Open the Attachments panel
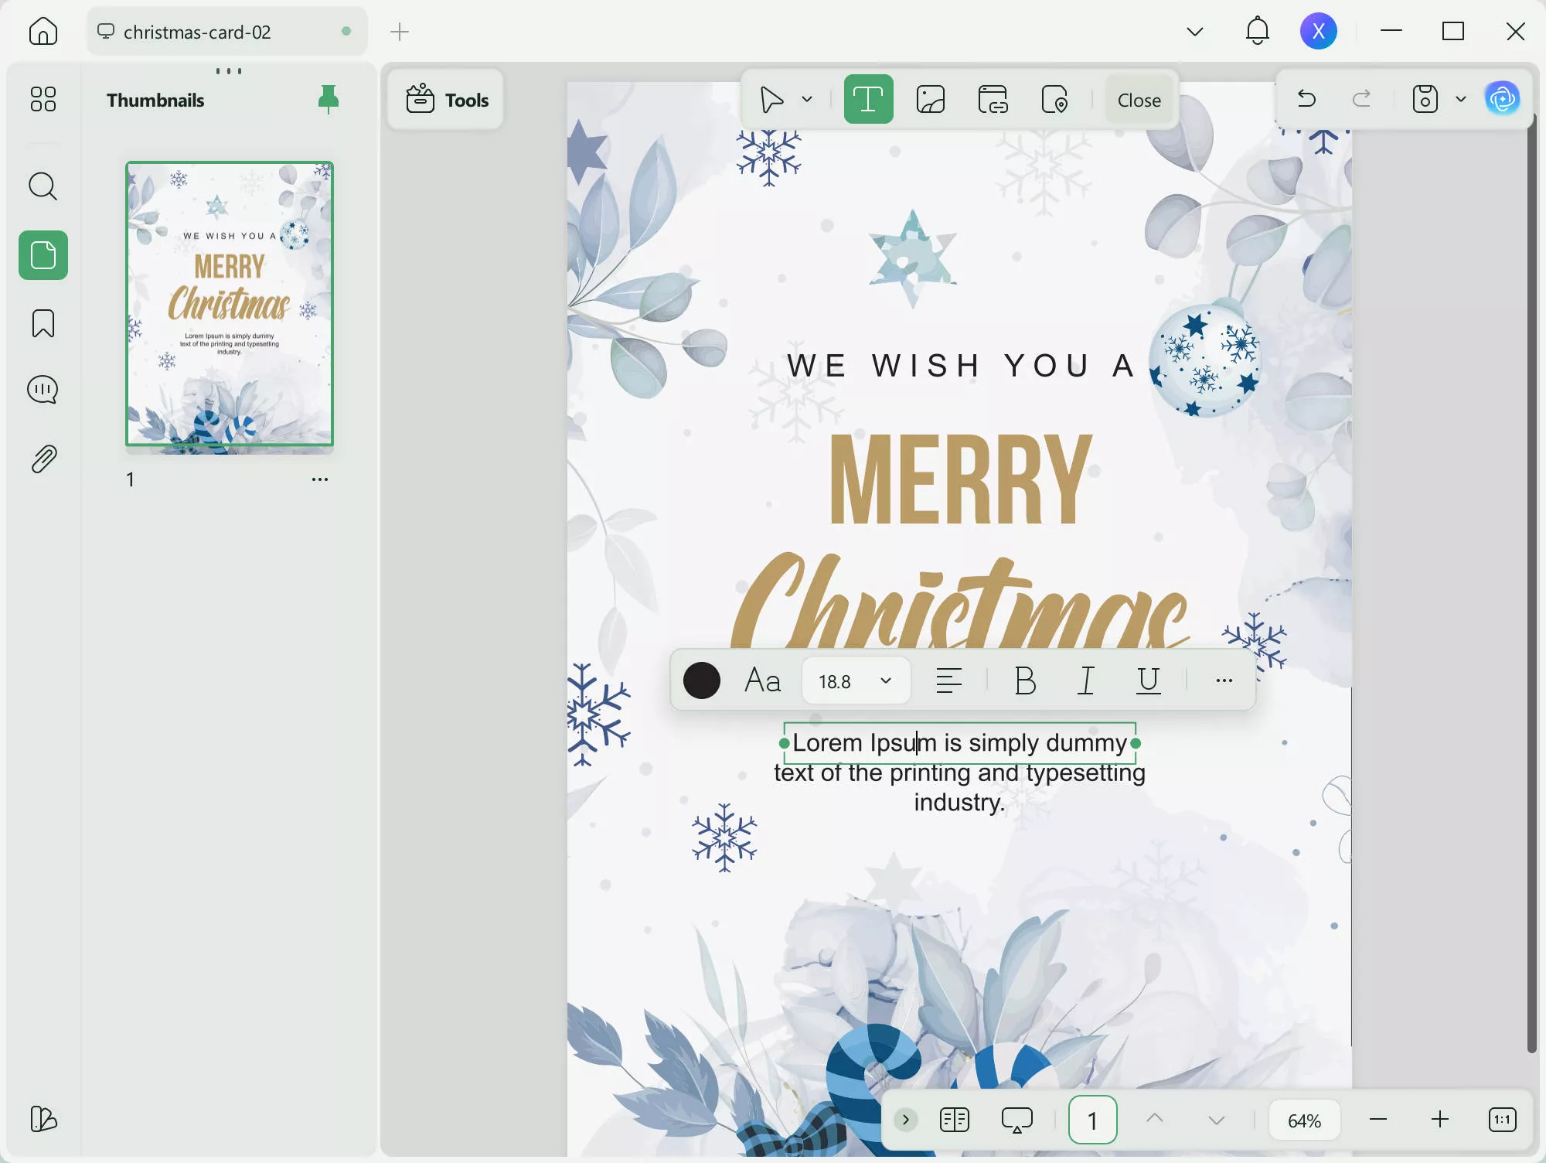1546x1163 pixels. point(43,459)
